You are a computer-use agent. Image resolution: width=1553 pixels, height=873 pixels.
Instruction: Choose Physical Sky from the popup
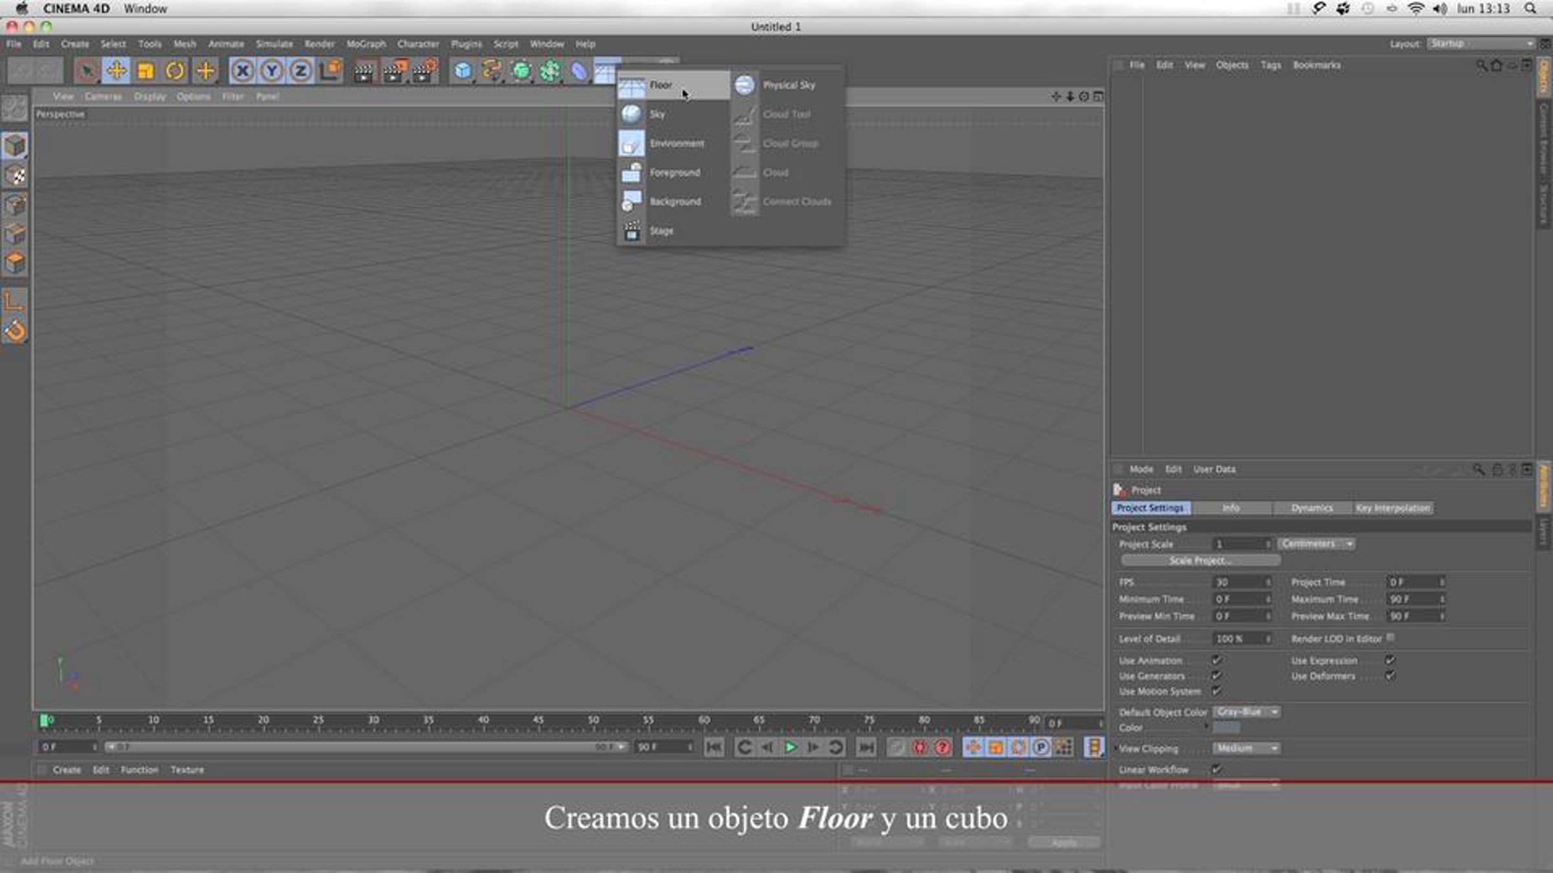(788, 85)
